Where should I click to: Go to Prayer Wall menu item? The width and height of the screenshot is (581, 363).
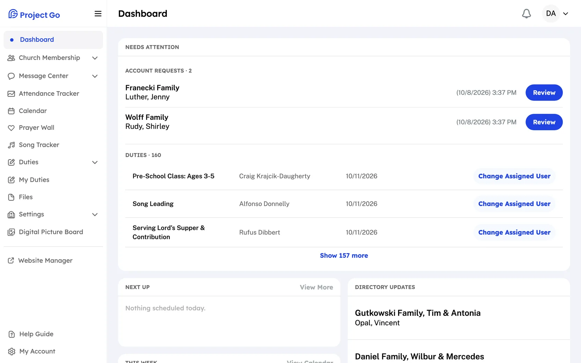point(53,128)
